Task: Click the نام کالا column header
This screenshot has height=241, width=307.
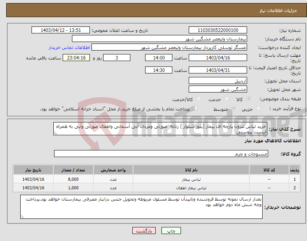Action: pyautogui.click(x=191, y=170)
